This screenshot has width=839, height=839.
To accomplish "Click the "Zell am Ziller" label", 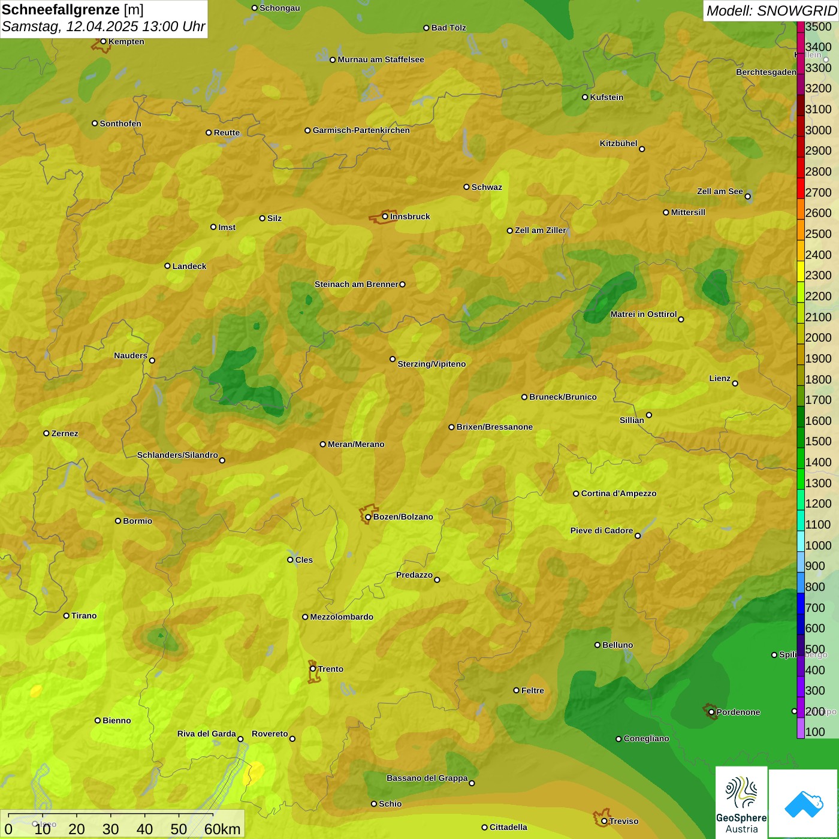I will pyautogui.click(x=541, y=230).
